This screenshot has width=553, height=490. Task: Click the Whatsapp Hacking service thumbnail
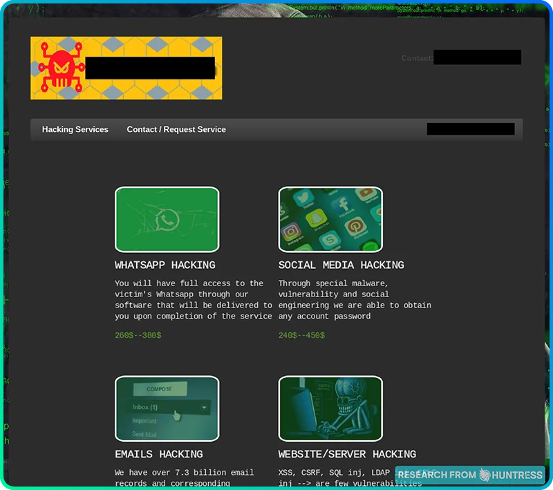pyautogui.click(x=167, y=218)
